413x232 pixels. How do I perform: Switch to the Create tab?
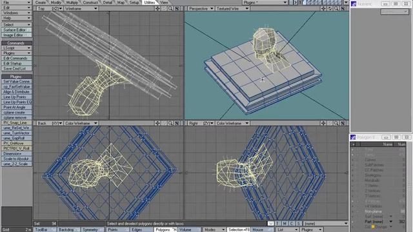(x=40, y=3)
